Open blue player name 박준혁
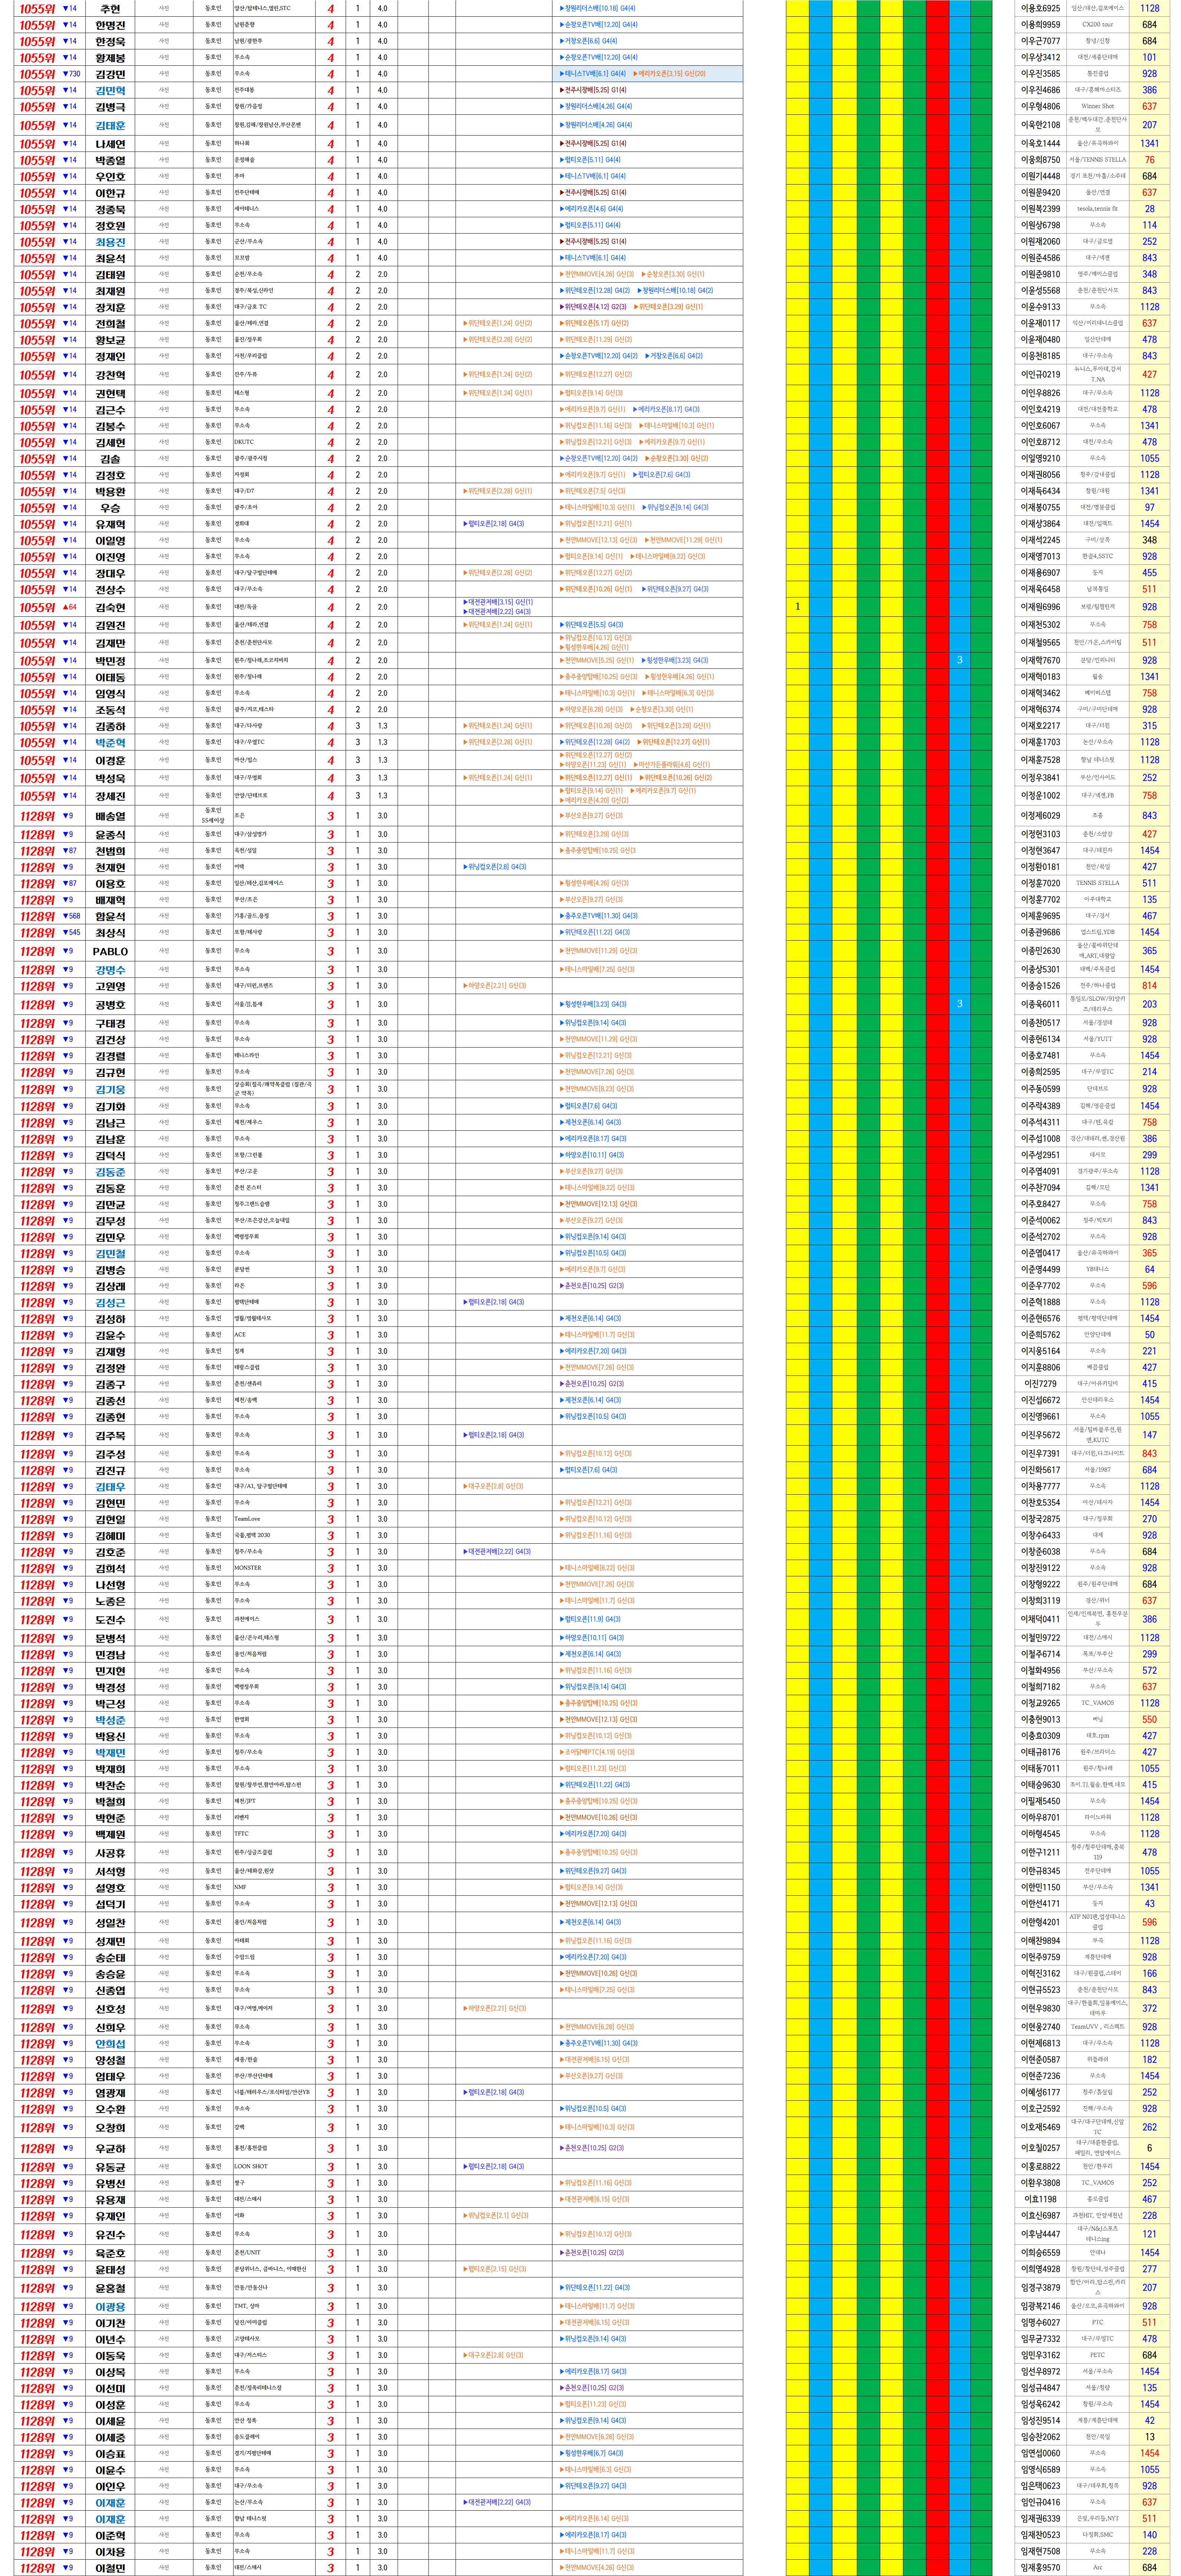 point(110,743)
